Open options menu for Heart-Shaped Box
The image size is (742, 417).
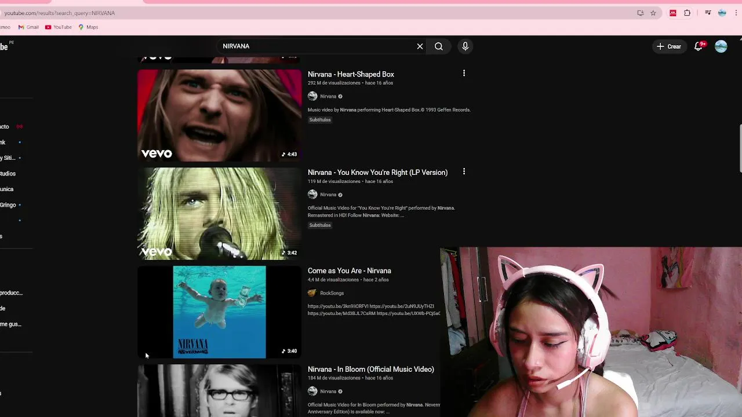tap(464, 74)
